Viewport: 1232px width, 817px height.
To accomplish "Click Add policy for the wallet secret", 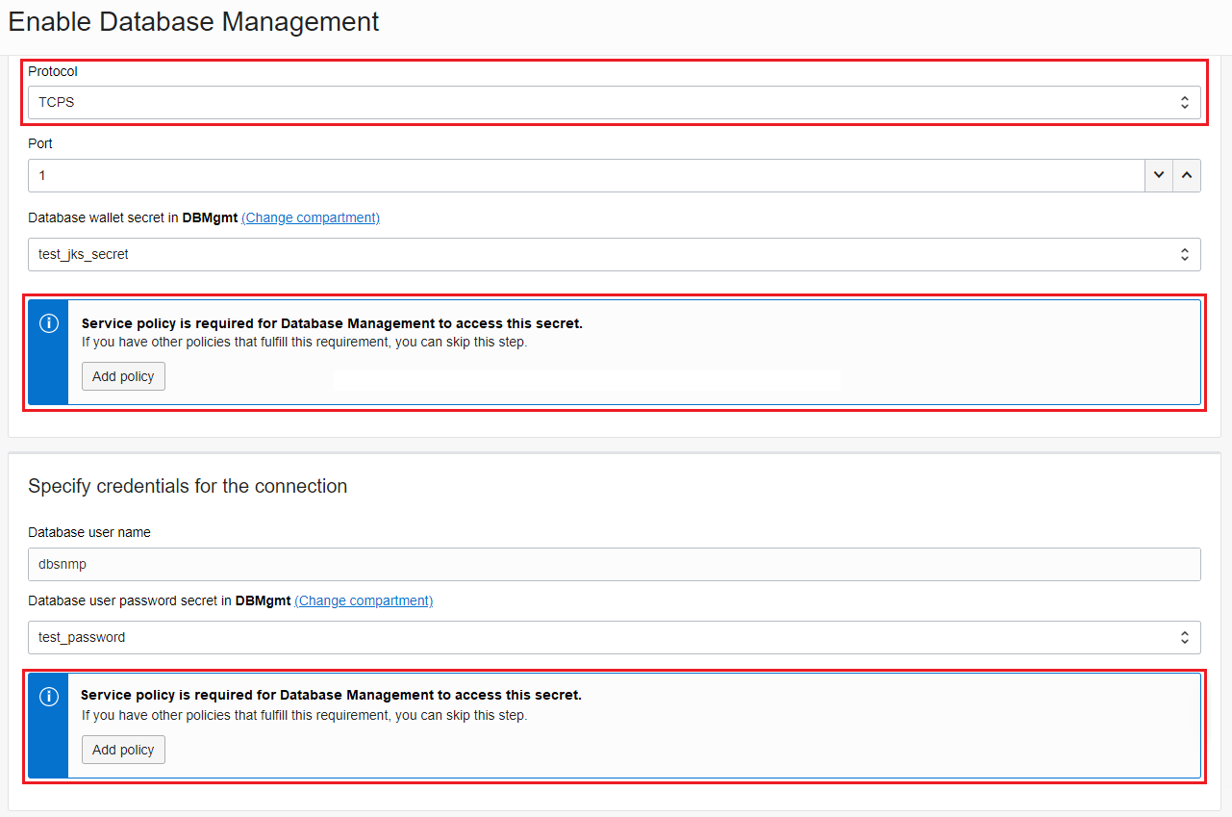I will (123, 375).
